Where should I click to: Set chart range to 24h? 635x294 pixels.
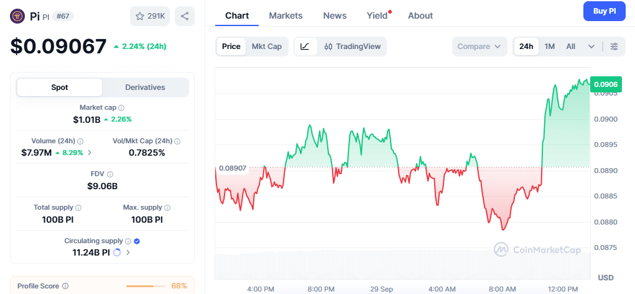(x=526, y=47)
